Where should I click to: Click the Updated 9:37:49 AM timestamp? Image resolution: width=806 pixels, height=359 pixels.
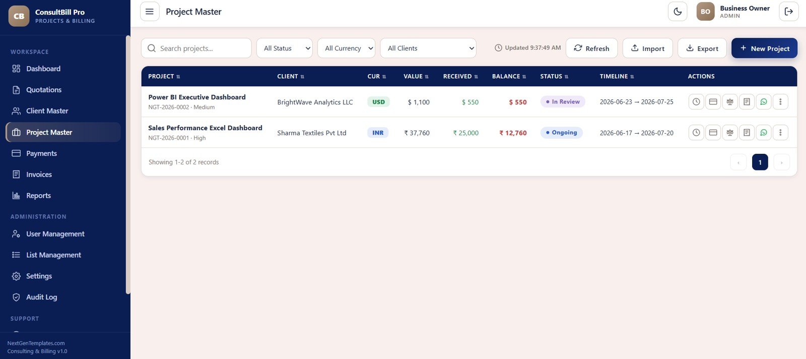click(x=527, y=48)
